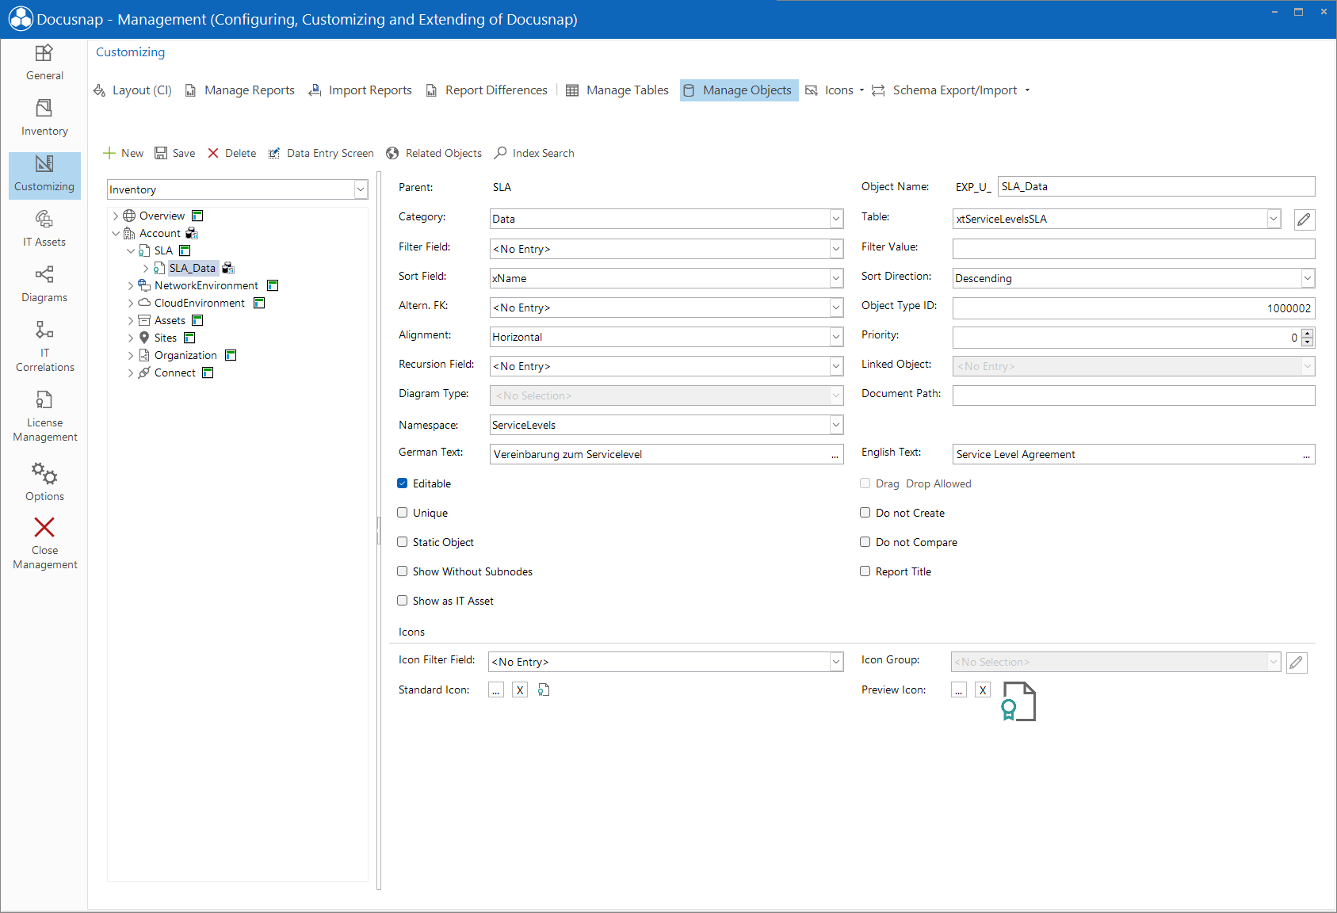Open the Manage Tables tab
Image resolution: width=1337 pixels, height=913 pixels.
tap(617, 90)
